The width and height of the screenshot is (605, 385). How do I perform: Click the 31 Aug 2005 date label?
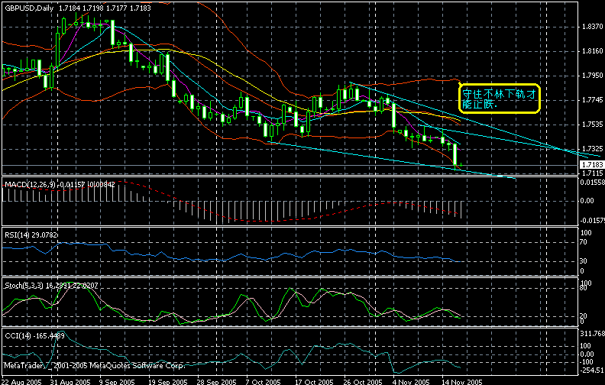(x=70, y=381)
